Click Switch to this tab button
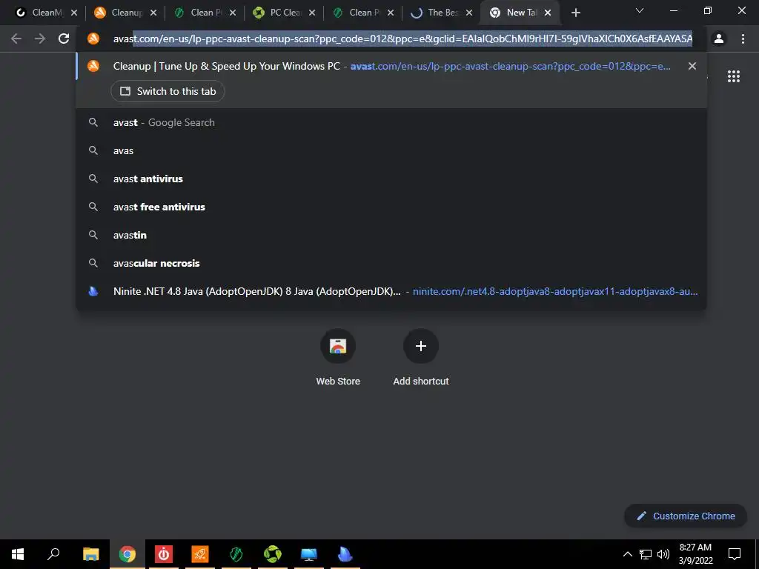 [x=168, y=91]
